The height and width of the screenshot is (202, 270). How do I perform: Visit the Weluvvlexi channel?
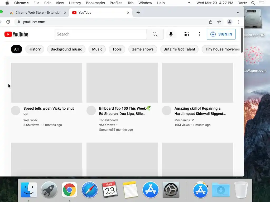pyautogui.click(x=31, y=120)
